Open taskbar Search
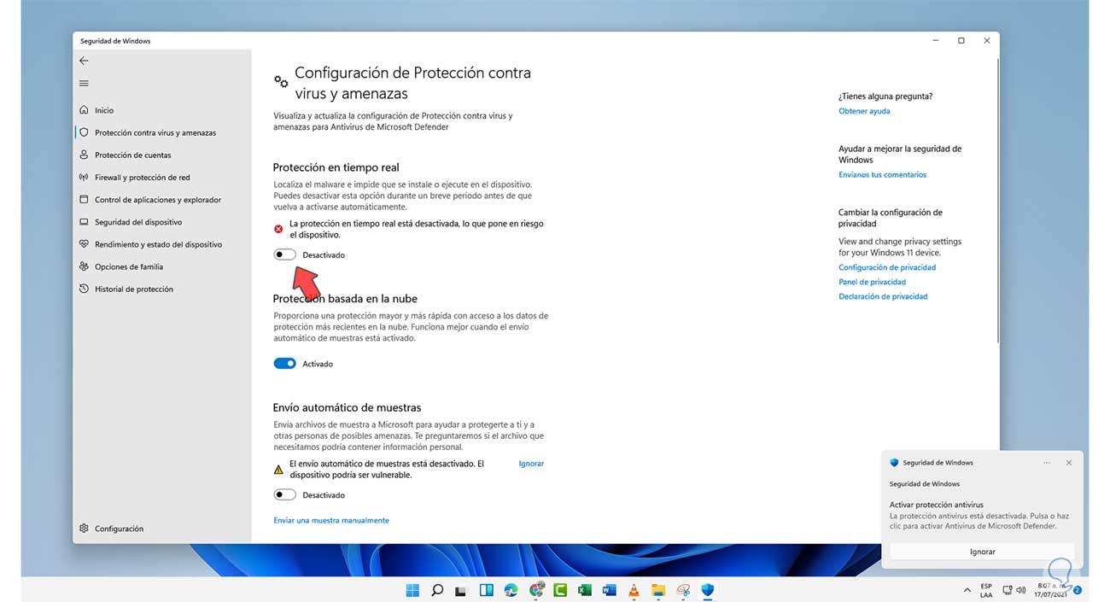1110x602 pixels. pyautogui.click(x=437, y=589)
